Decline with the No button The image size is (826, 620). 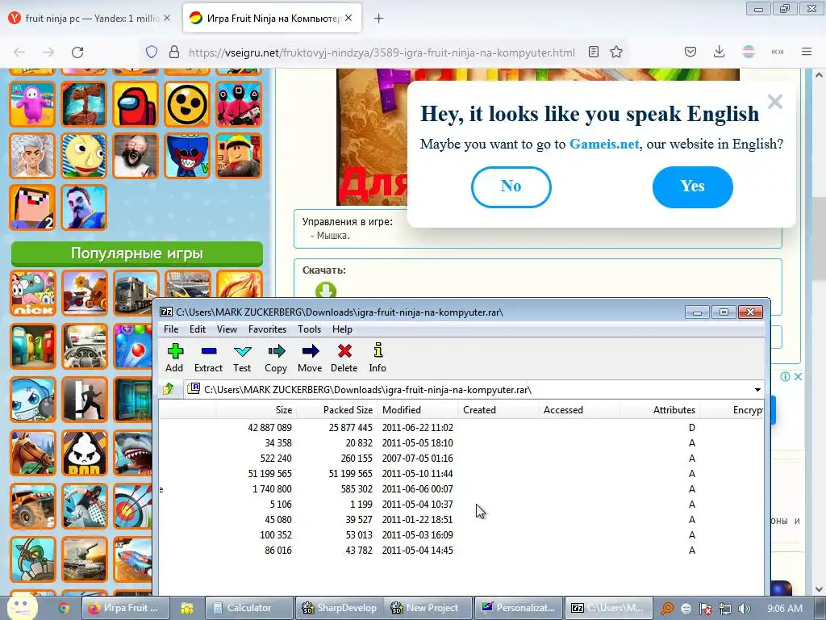click(x=511, y=186)
